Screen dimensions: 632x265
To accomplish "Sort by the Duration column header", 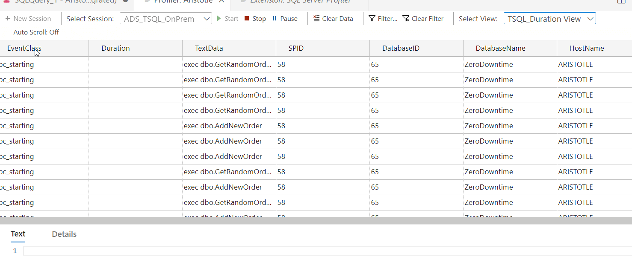I will 115,48.
